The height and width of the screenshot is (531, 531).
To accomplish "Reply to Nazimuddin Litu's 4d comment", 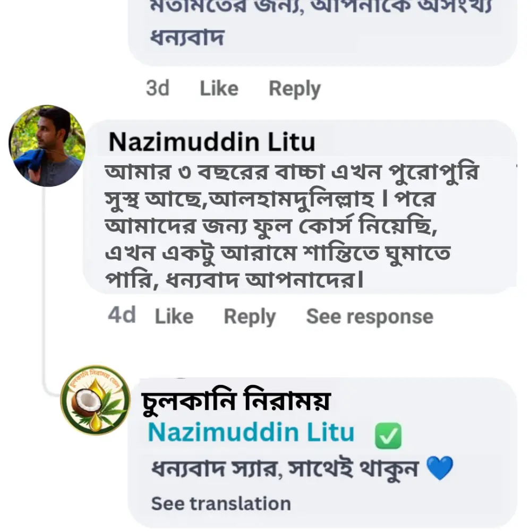I will (250, 316).
